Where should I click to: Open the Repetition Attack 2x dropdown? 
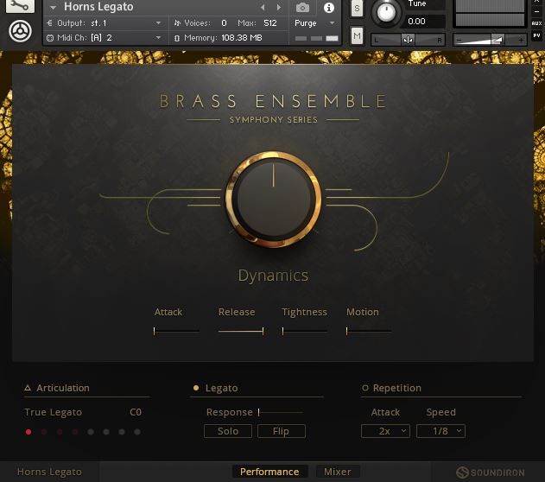click(x=385, y=431)
